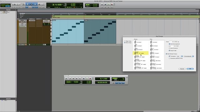Click Record in the Transport window
Screen dimensions: 200x112
(90, 78)
